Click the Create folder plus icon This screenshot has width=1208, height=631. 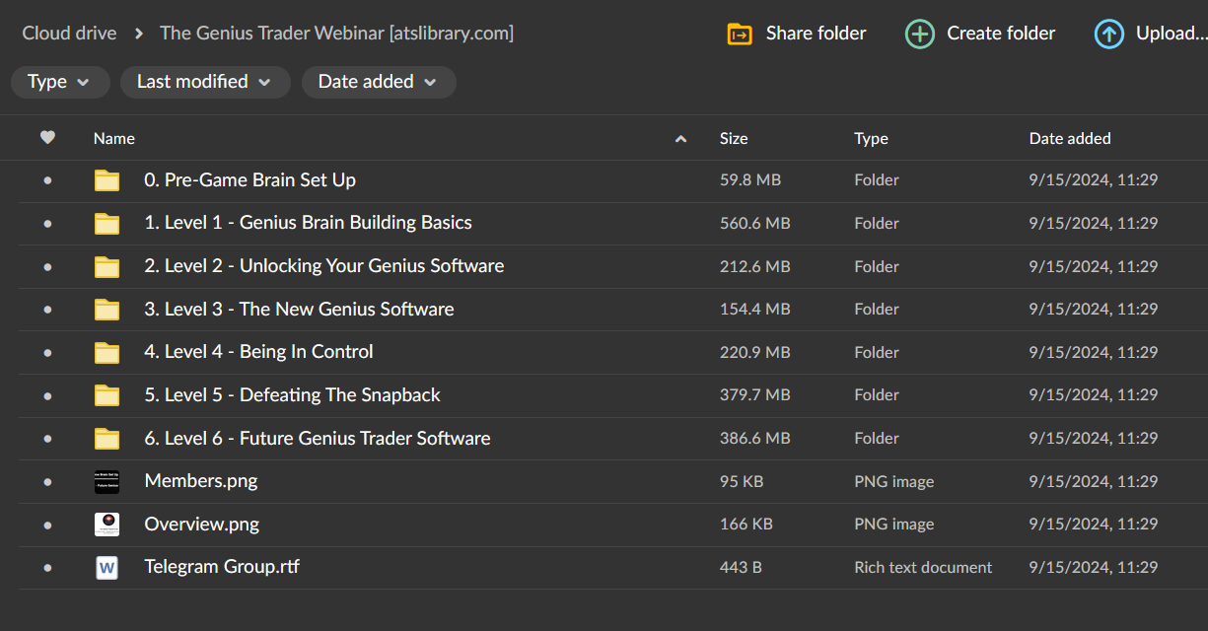(919, 33)
